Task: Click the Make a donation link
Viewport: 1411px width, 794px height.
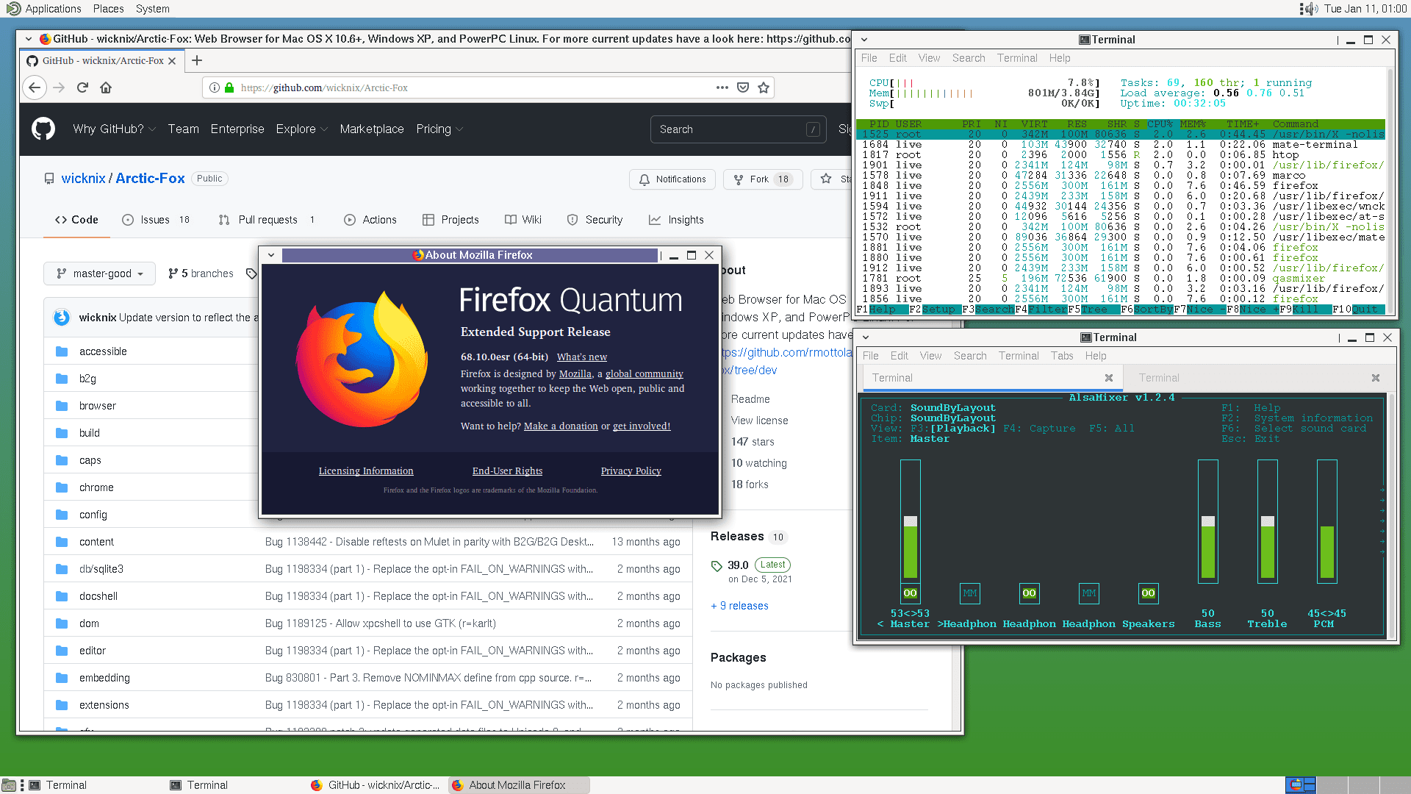Action: pos(561,426)
